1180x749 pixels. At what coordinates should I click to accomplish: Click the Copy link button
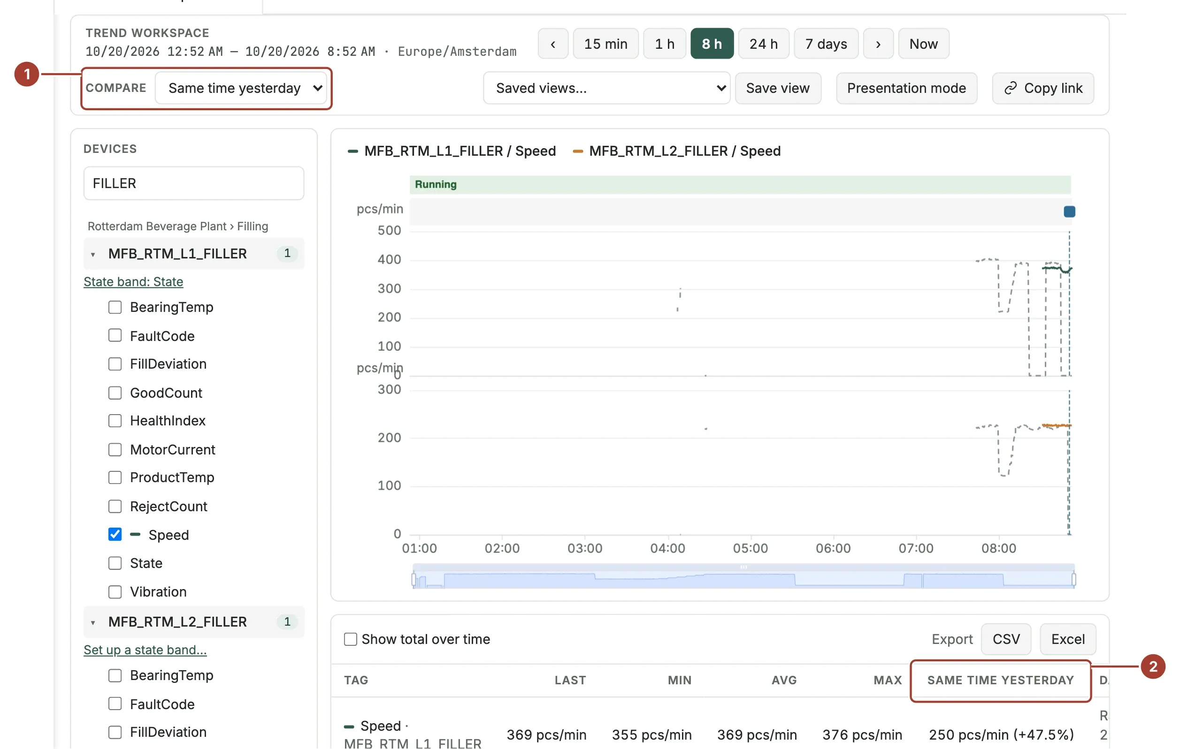pos(1043,88)
